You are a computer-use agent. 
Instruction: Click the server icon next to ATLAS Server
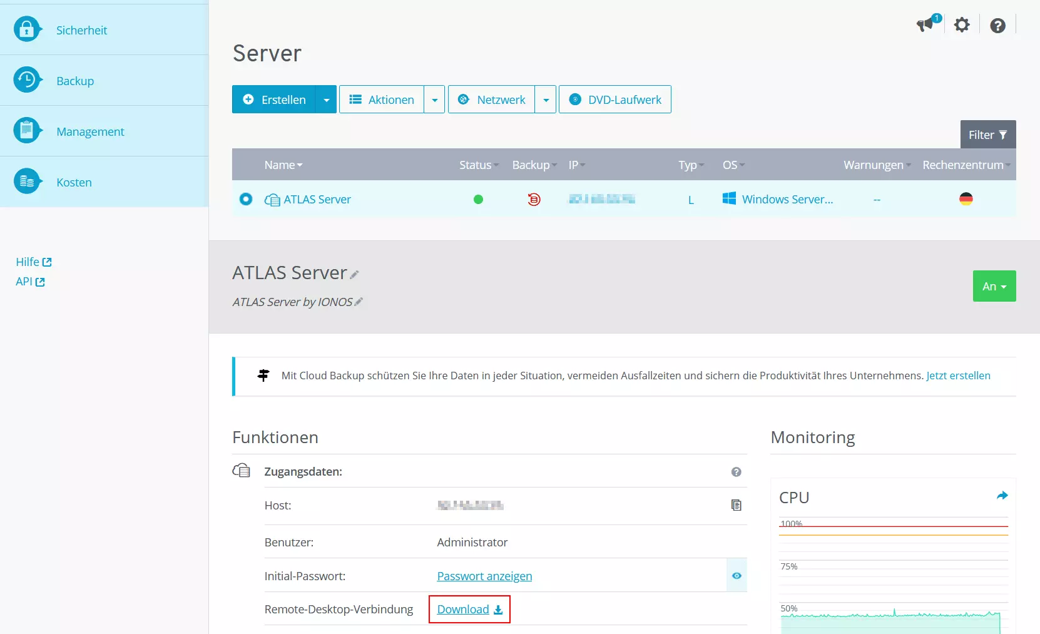tap(272, 200)
